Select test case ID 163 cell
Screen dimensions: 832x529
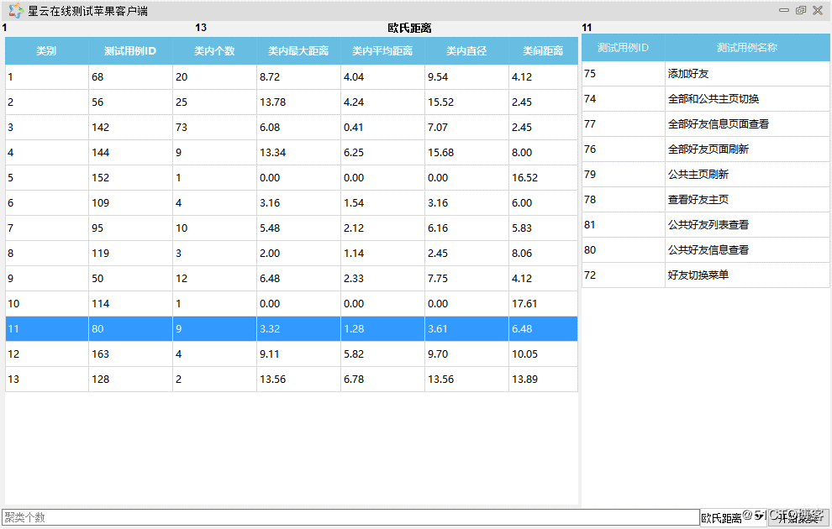coord(130,354)
